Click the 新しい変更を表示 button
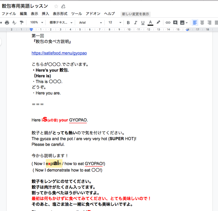Screen dimensions: 218x211 click(x=135, y=14)
